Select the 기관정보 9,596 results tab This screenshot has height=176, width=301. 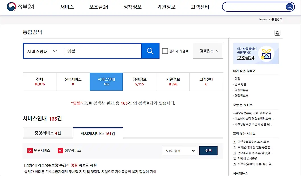pos(173,81)
